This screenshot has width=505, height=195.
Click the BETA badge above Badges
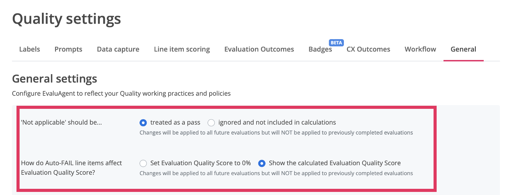click(x=336, y=43)
